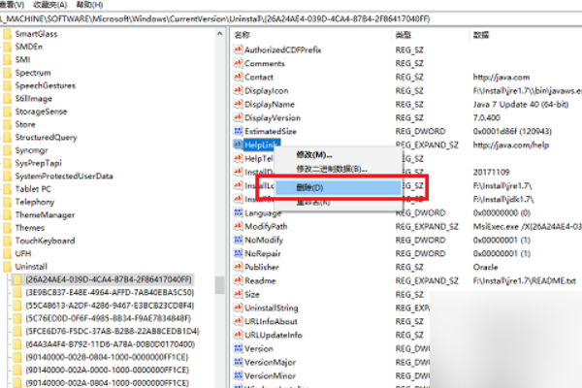Screen dimensions: 582x388
Task: Choose 删除(D) to delete the value
Action: [339, 187]
